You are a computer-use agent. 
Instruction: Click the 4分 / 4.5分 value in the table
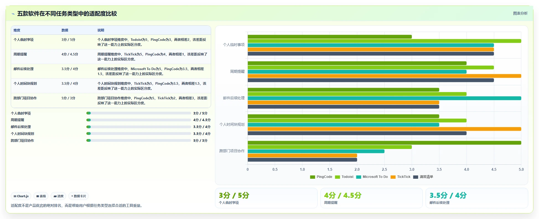[70, 54]
